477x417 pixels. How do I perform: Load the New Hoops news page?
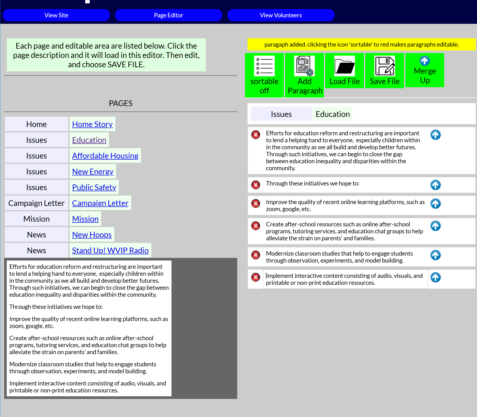coord(92,235)
